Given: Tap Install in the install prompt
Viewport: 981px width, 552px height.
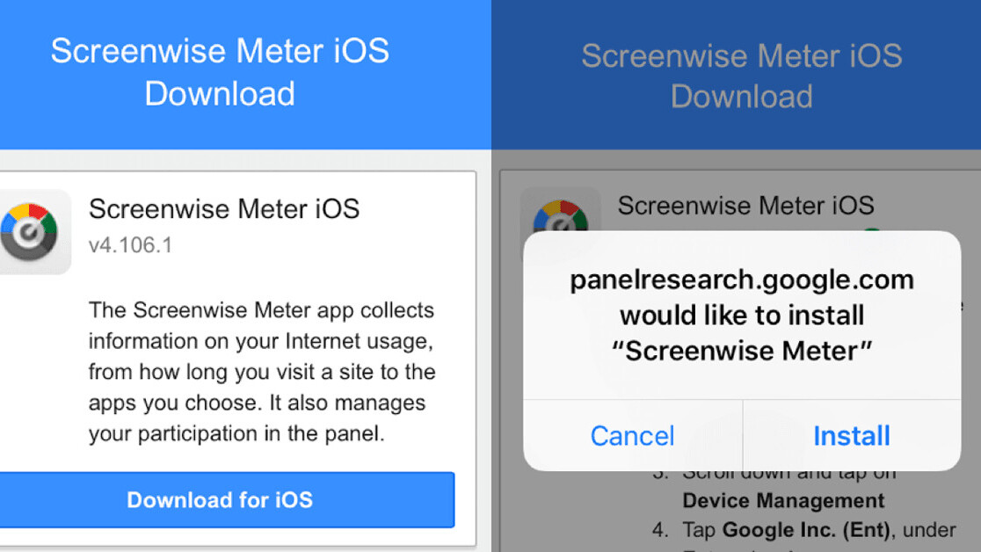Looking at the screenshot, I should [x=851, y=436].
